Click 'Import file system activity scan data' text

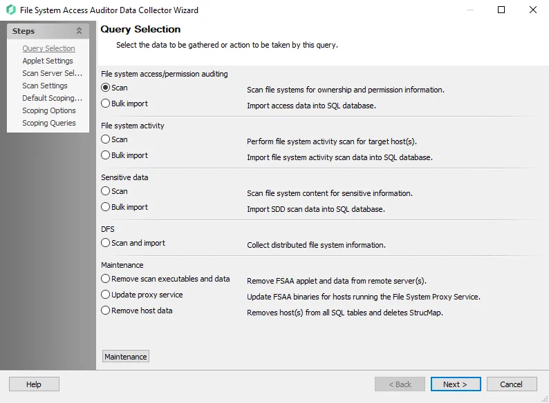pyautogui.click(x=339, y=157)
